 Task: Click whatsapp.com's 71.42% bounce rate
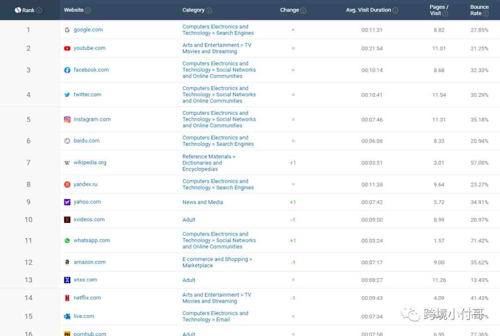pos(479,241)
